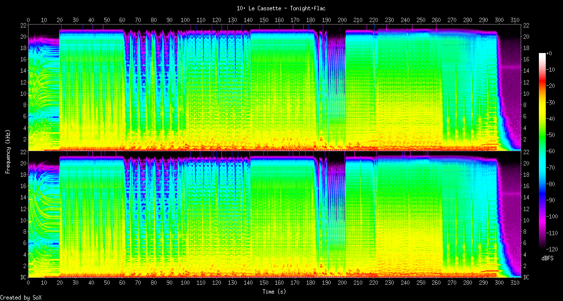The height and width of the screenshot is (301, 563).
Task: Click the "100" tick on the bottom time axis
Action: tap(185, 284)
